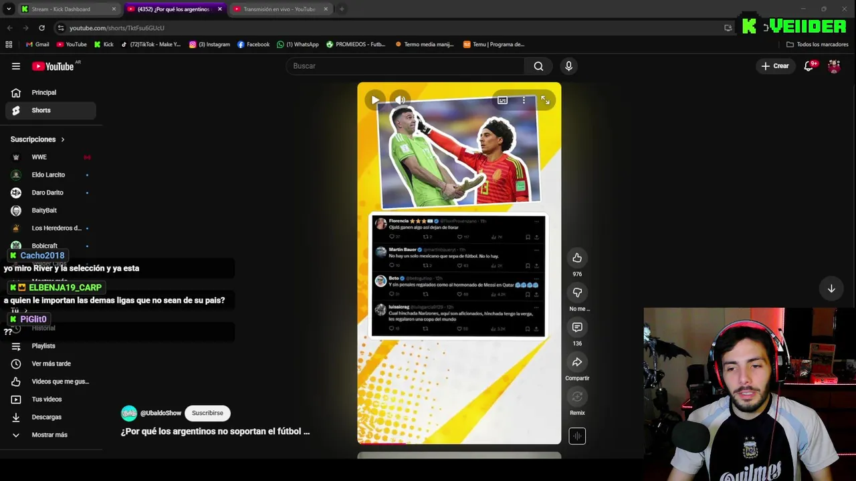The height and width of the screenshot is (481, 856).
Task: Open the TikTok bookmark
Action: pyautogui.click(x=150, y=45)
